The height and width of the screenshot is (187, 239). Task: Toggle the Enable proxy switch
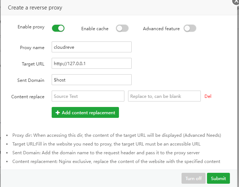[x=58, y=28]
